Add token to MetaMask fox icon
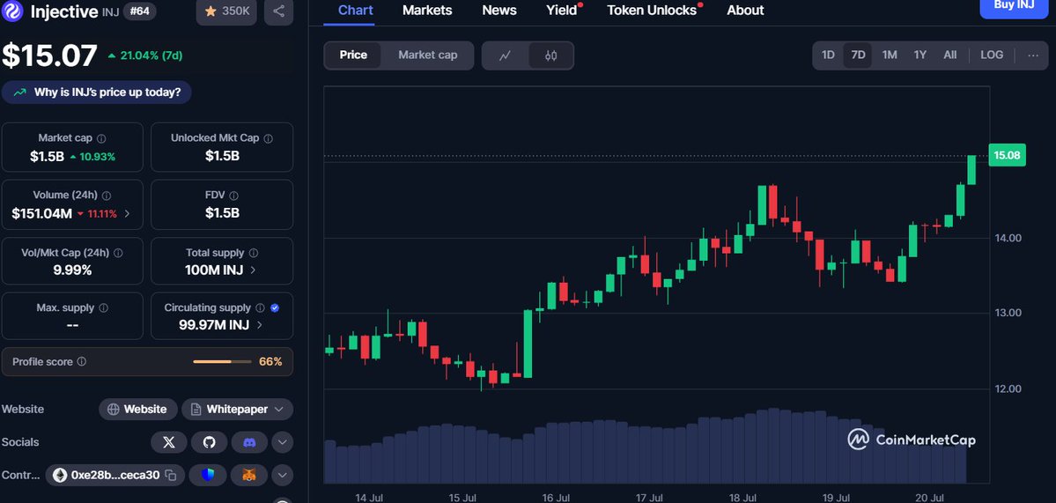 tap(249, 476)
